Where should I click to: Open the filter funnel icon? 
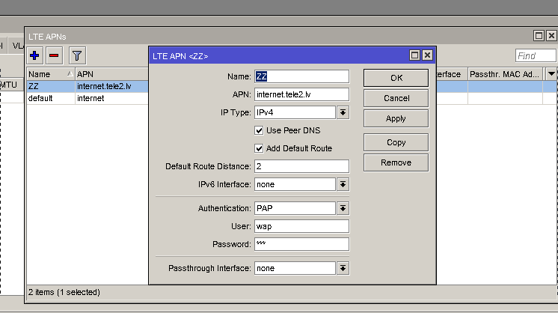click(76, 55)
